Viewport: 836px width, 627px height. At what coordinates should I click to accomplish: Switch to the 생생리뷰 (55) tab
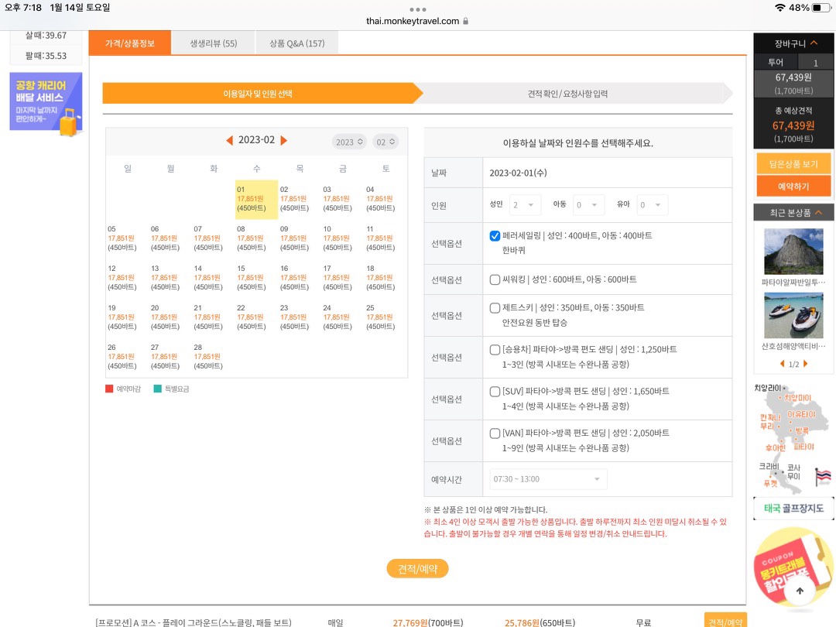point(214,43)
